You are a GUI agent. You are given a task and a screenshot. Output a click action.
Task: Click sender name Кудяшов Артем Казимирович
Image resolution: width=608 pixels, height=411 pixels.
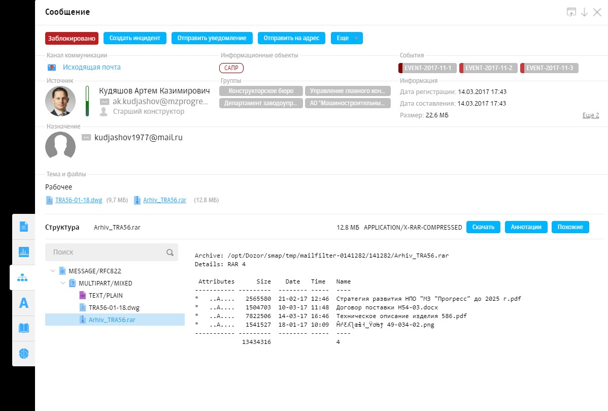coord(154,91)
